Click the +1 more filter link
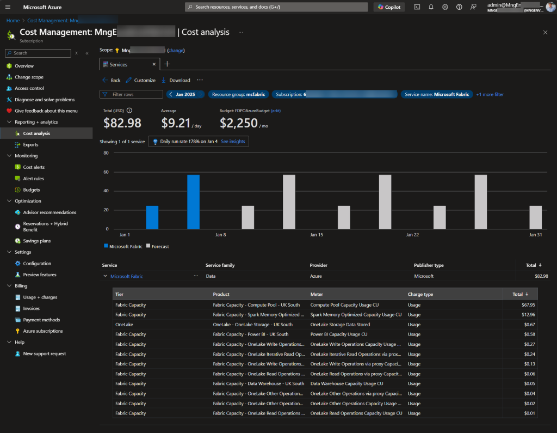The width and height of the screenshot is (557, 433). tap(490, 94)
